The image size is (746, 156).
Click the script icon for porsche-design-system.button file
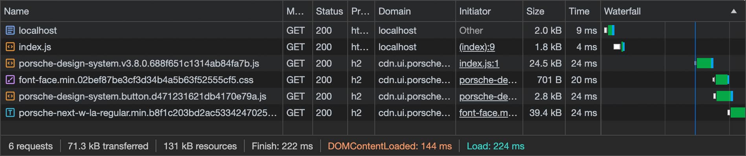click(10, 96)
